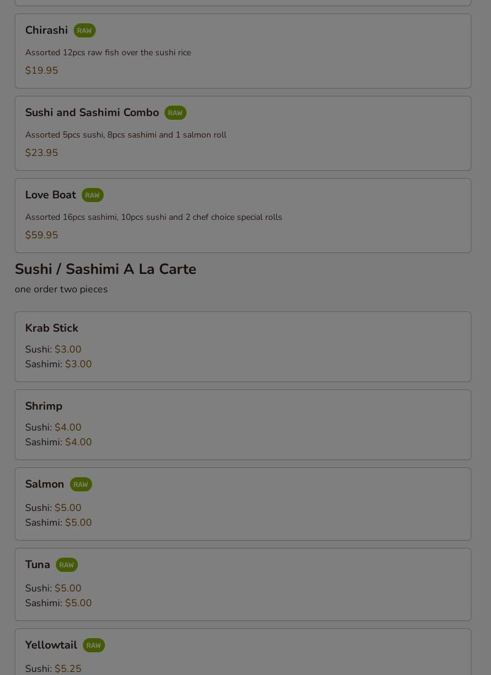Click the RAW badge beside Sushi and Sashimi Combo

coord(175,113)
